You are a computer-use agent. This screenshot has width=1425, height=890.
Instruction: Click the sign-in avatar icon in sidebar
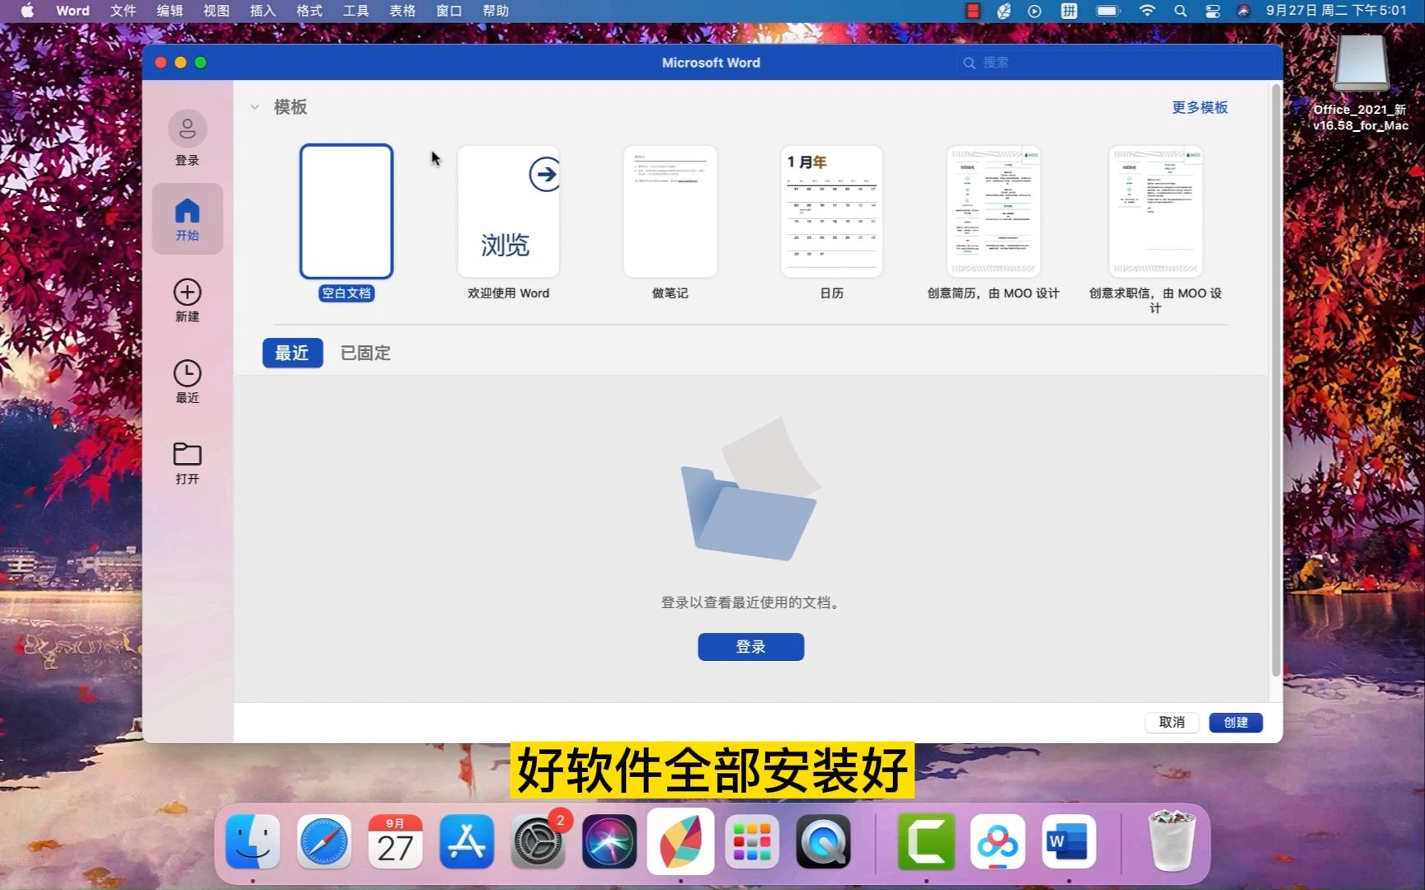pyautogui.click(x=187, y=129)
